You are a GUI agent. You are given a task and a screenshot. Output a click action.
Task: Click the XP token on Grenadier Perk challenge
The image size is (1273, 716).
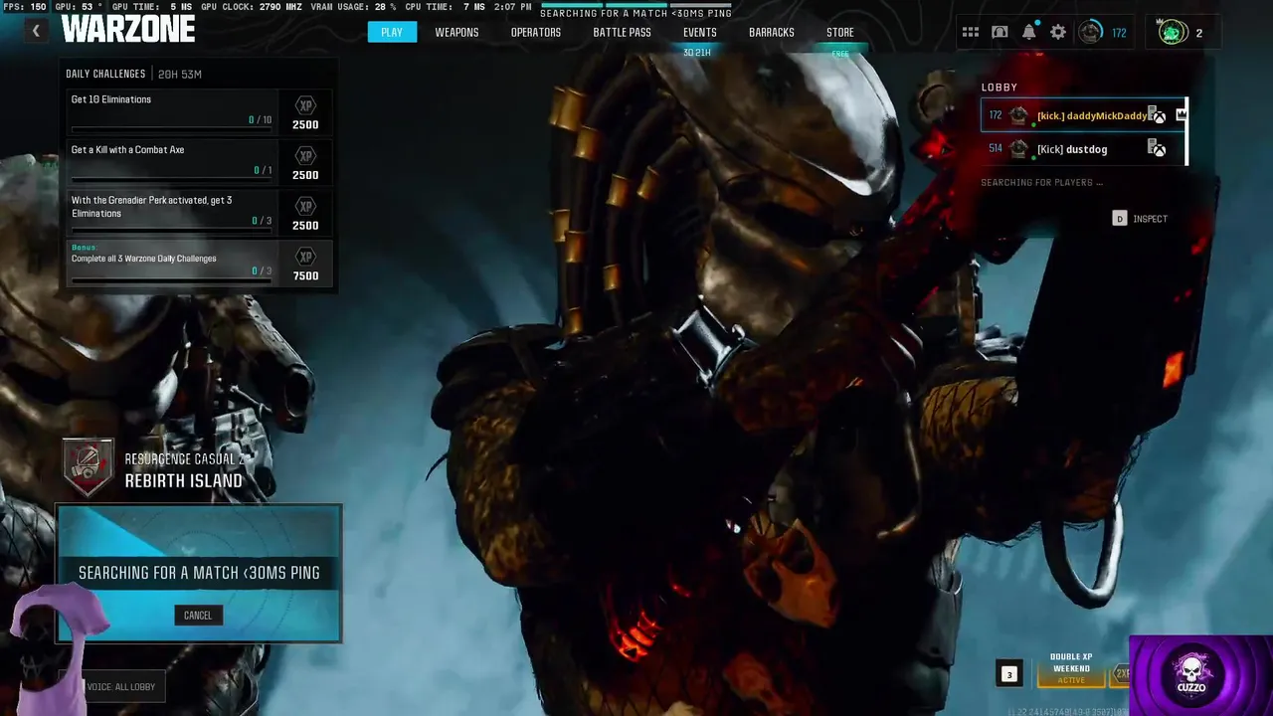(305, 206)
